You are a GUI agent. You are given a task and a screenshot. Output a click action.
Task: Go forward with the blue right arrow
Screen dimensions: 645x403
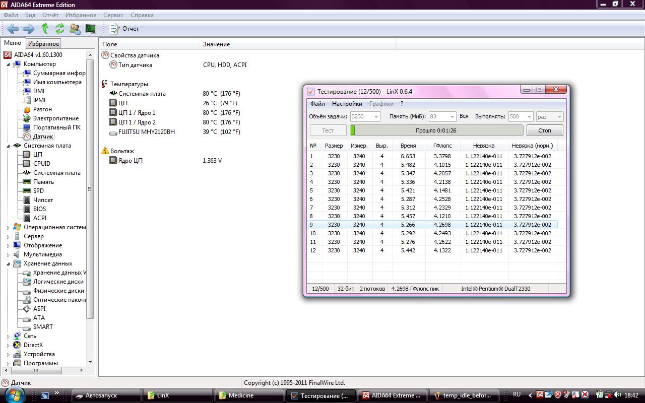[29, 29]
